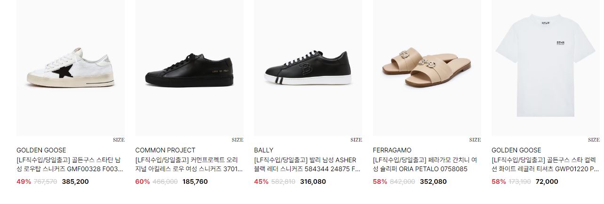Open the Golden Goose white t-shirt image

(x=546, y=68)
